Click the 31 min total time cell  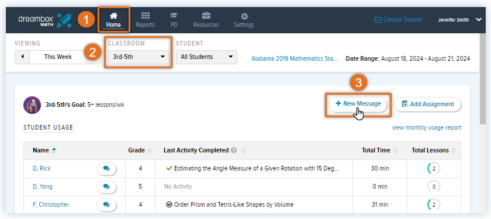coord(380,204)
